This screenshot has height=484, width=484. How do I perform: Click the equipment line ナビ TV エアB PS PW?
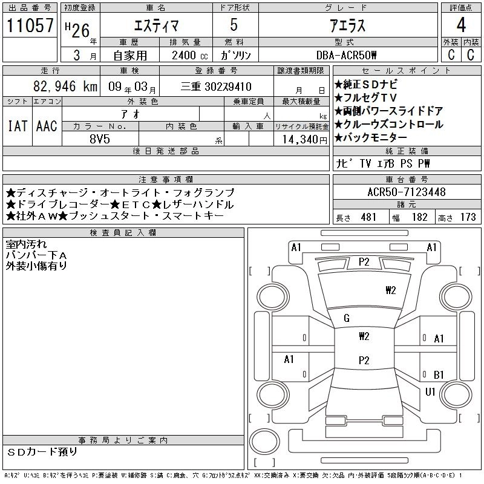[x=383, y=163]
